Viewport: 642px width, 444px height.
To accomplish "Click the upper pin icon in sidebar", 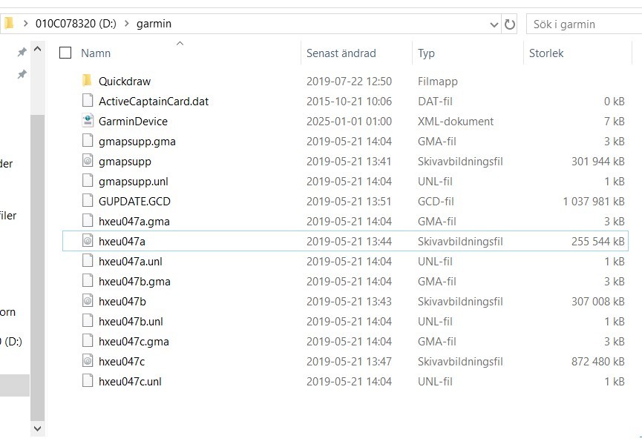I will [x=22, y=52].
